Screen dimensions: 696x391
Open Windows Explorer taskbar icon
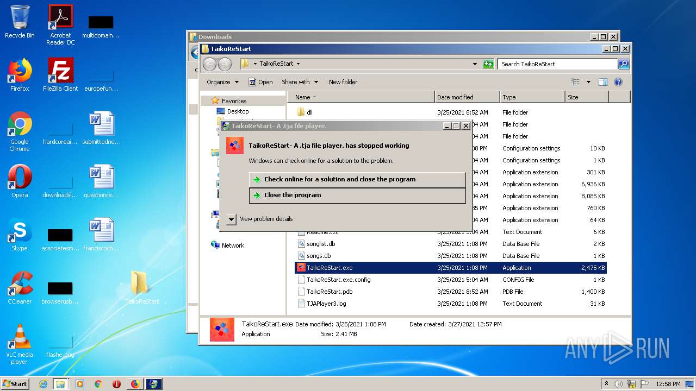click(x=60, y=384)
